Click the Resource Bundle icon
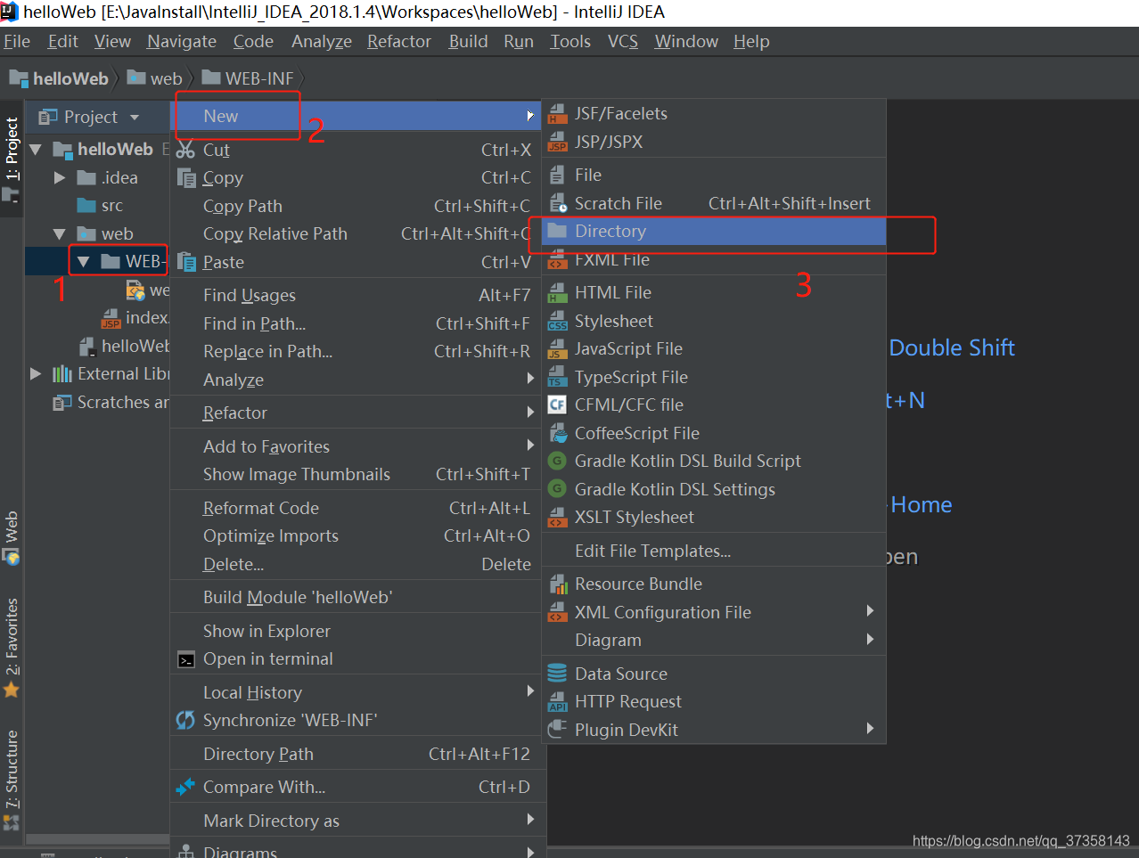Screen dimensions: 1139x858 (x=557, y=584)
